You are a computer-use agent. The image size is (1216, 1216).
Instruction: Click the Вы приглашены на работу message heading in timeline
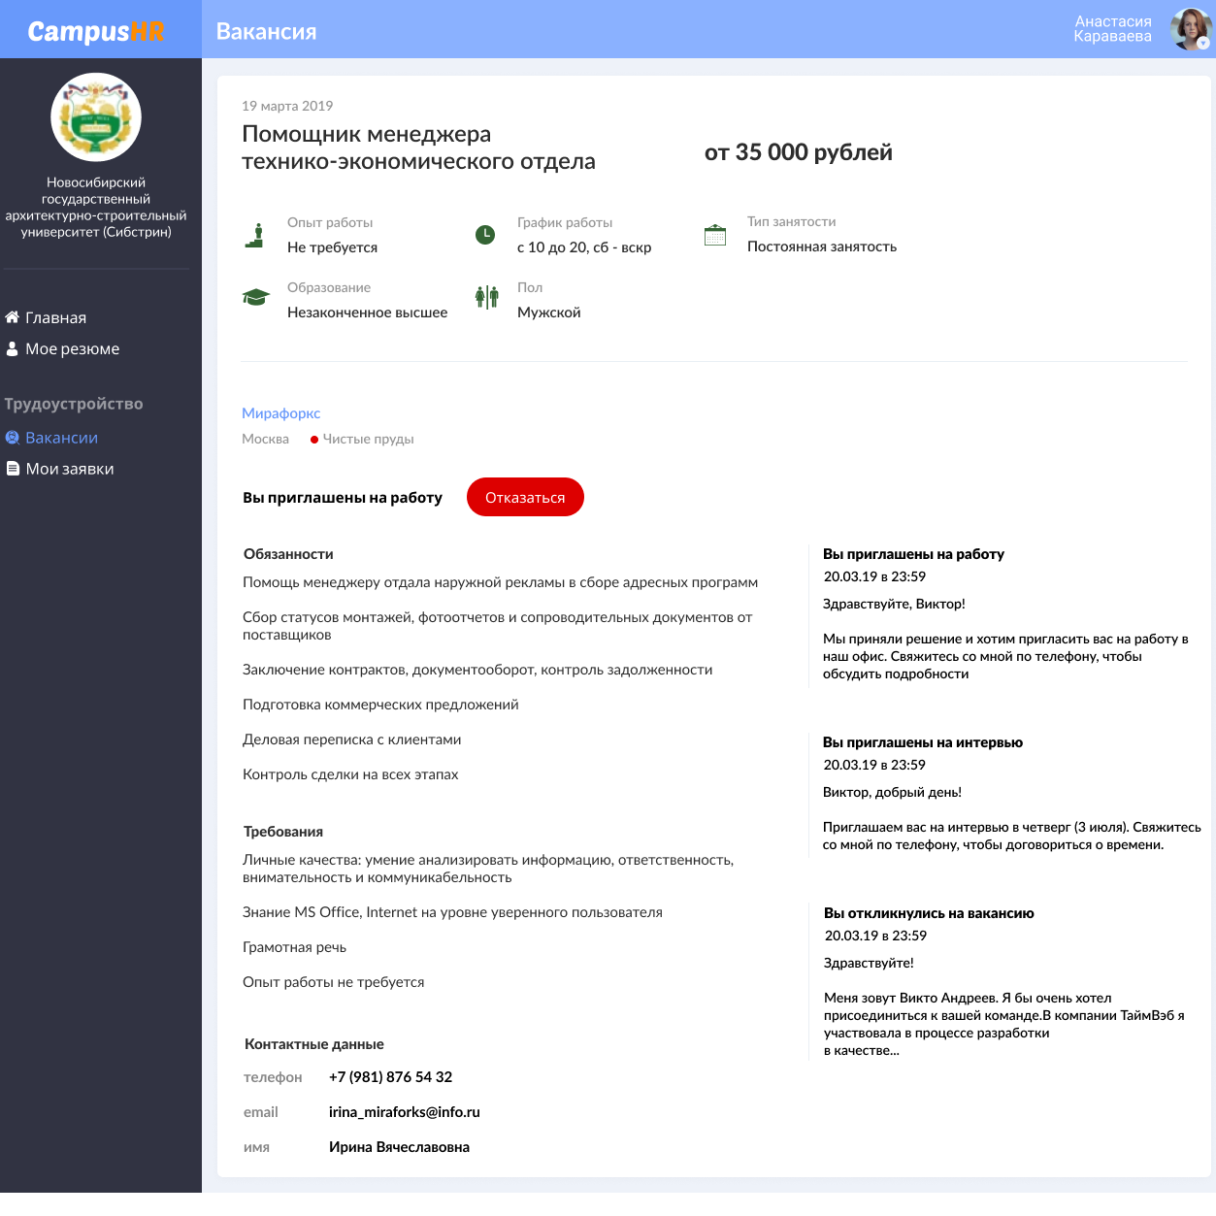[x=913, y=554]
